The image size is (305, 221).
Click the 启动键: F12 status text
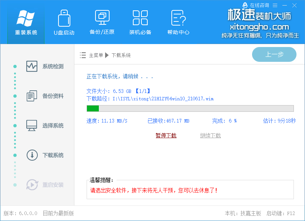click(281, 214)
